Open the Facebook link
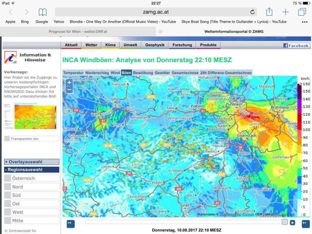 (296, 45)
